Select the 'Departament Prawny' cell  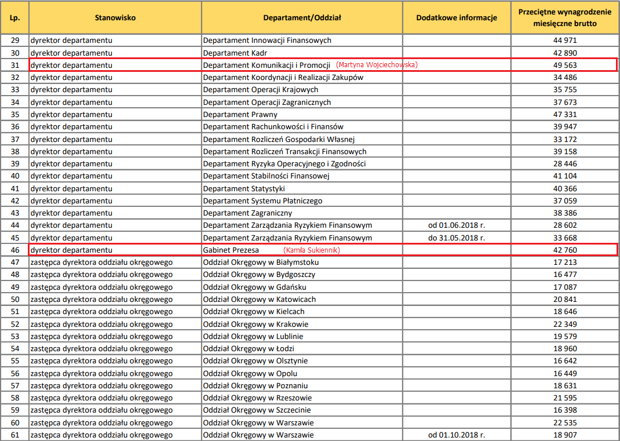pos(240,114)
